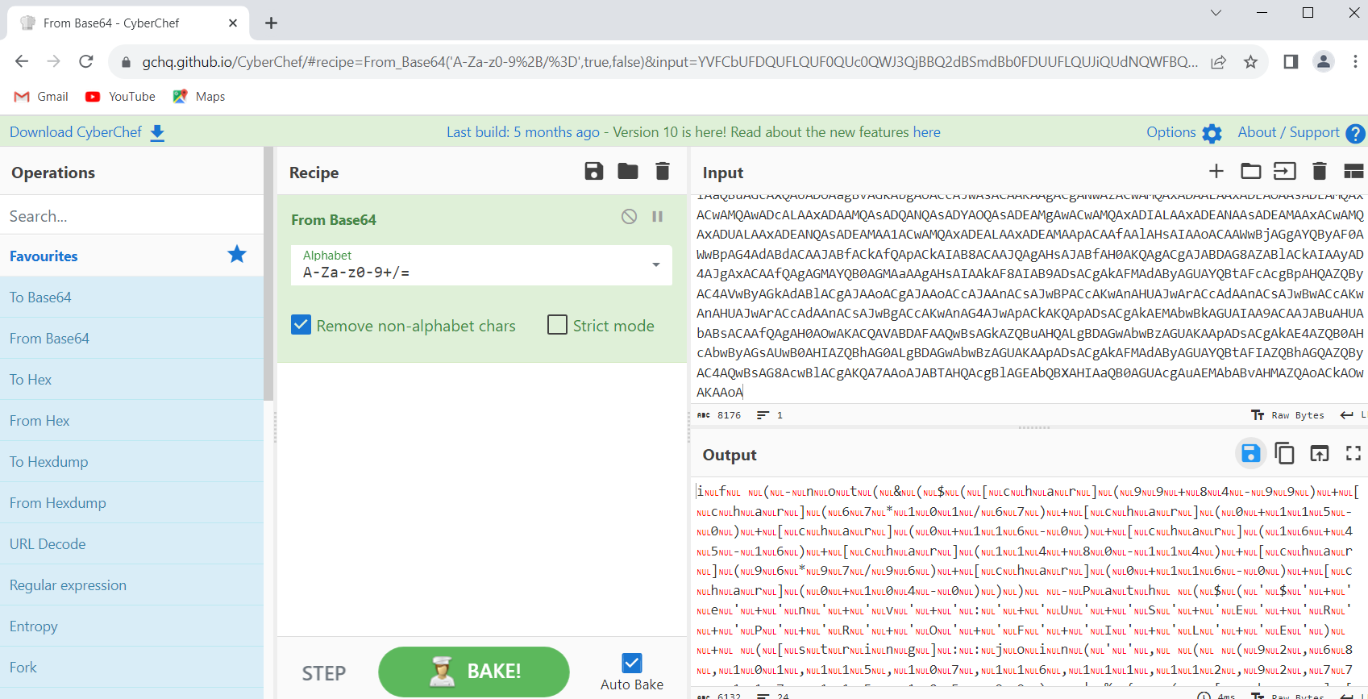
Task: Select the URL Decode operation
Action: (131, 543)
